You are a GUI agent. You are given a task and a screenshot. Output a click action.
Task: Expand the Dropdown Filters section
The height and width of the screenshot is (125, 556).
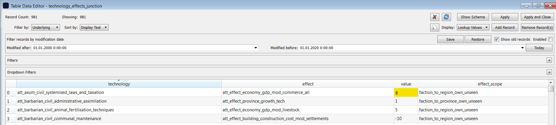(x=549, y=72)
